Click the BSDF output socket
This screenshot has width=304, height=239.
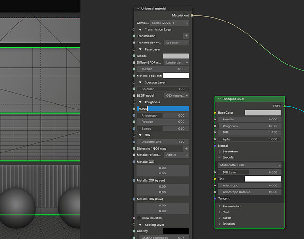285,106
